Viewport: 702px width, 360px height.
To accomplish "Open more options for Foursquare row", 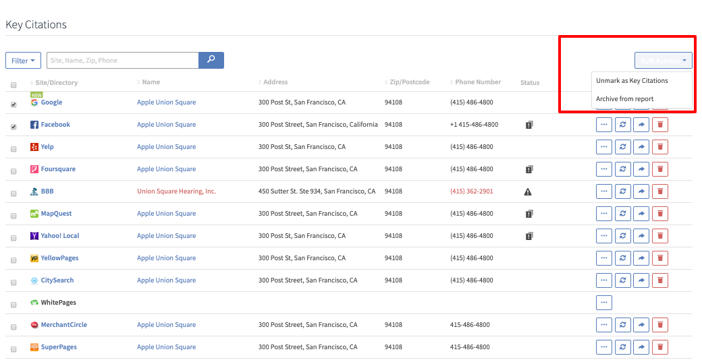I will click(604, 169).
